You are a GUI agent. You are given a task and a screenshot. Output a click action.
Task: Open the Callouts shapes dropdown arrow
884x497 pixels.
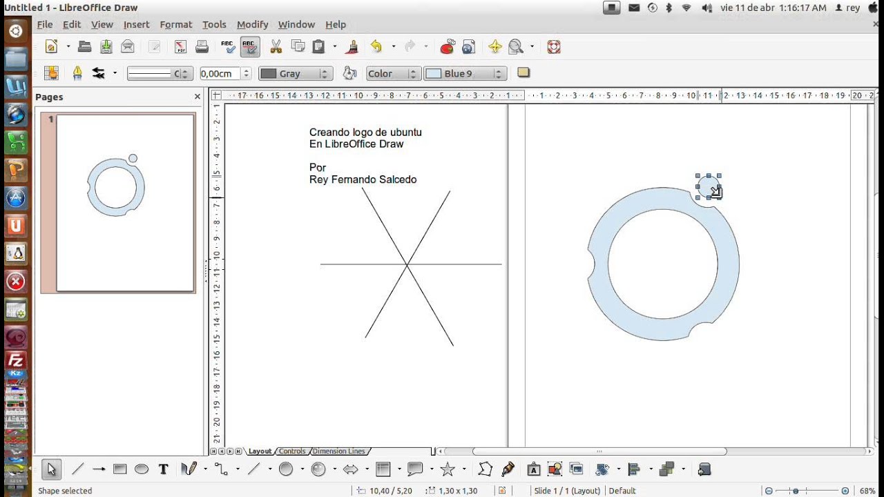tap(431, 469)
